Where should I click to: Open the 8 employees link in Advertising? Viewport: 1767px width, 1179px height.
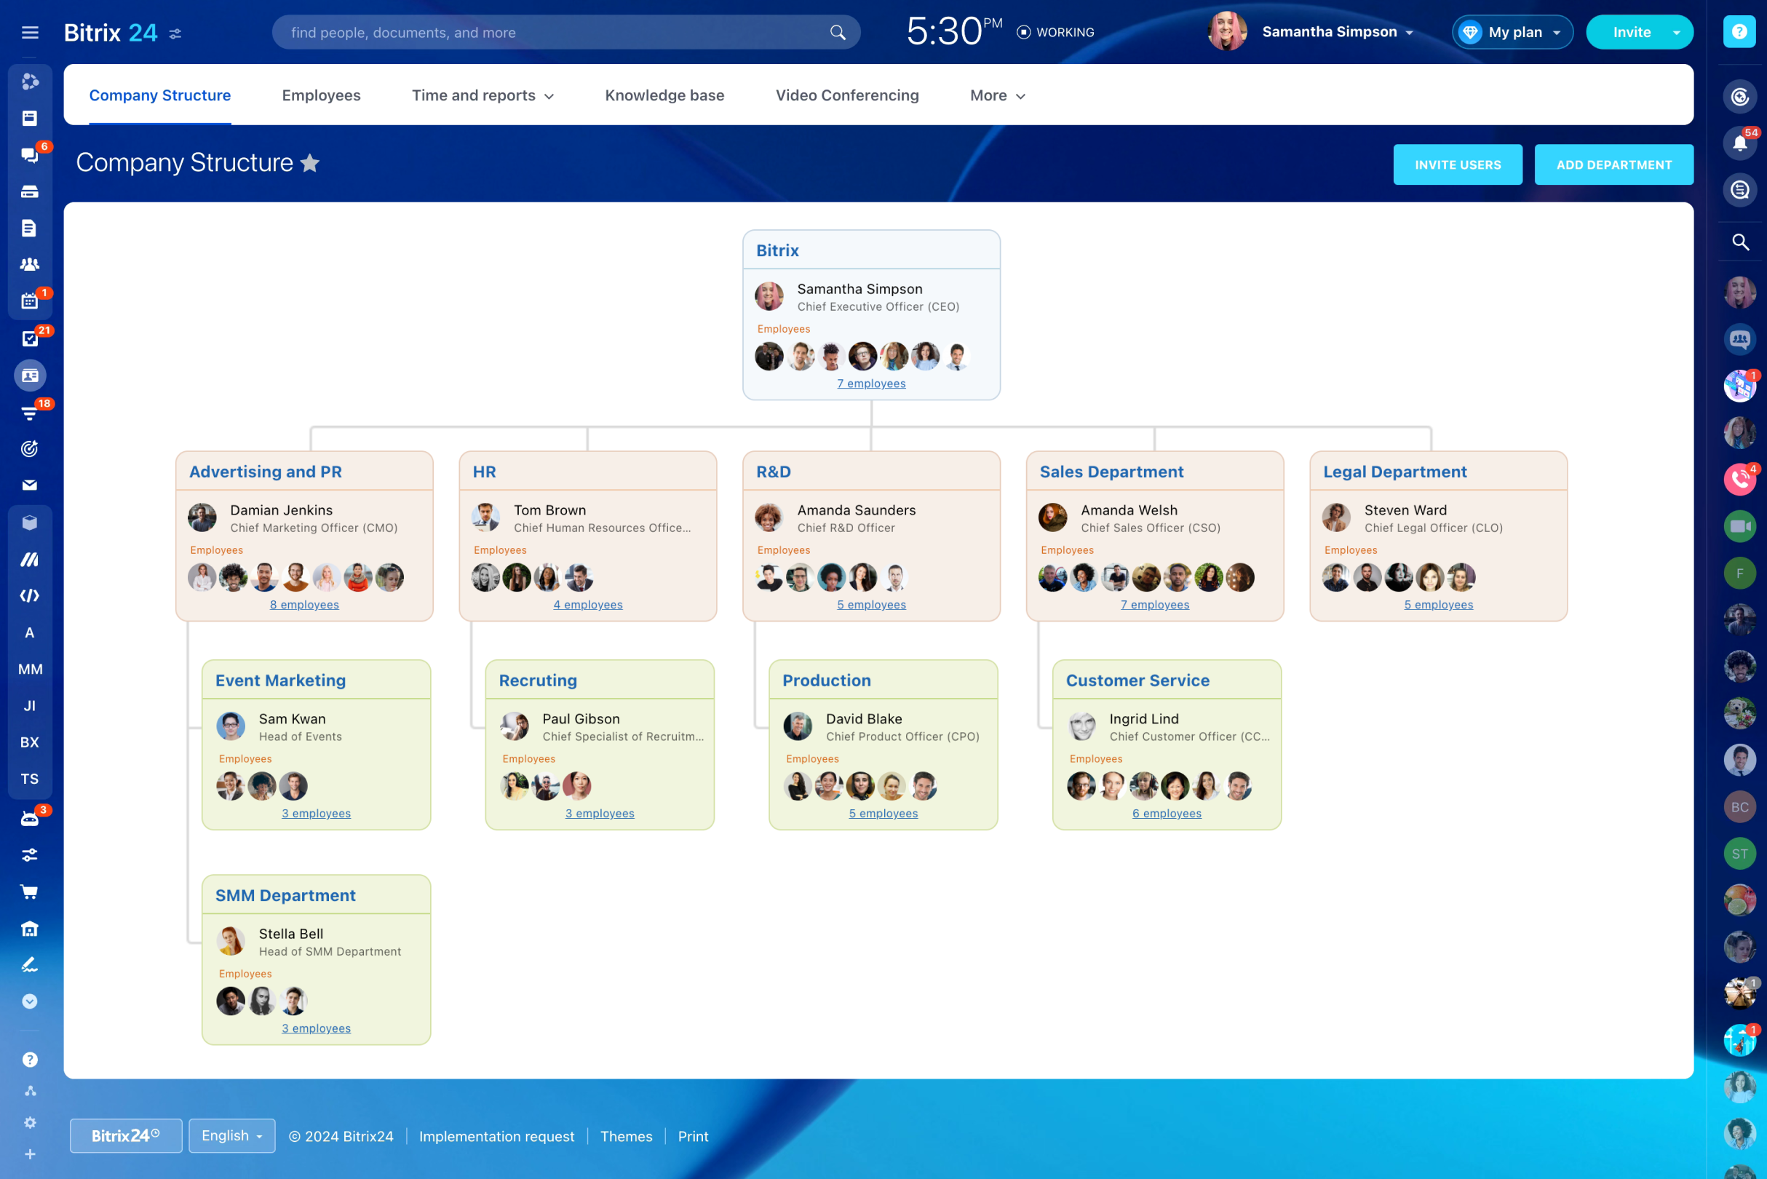[x=303, y=605]
